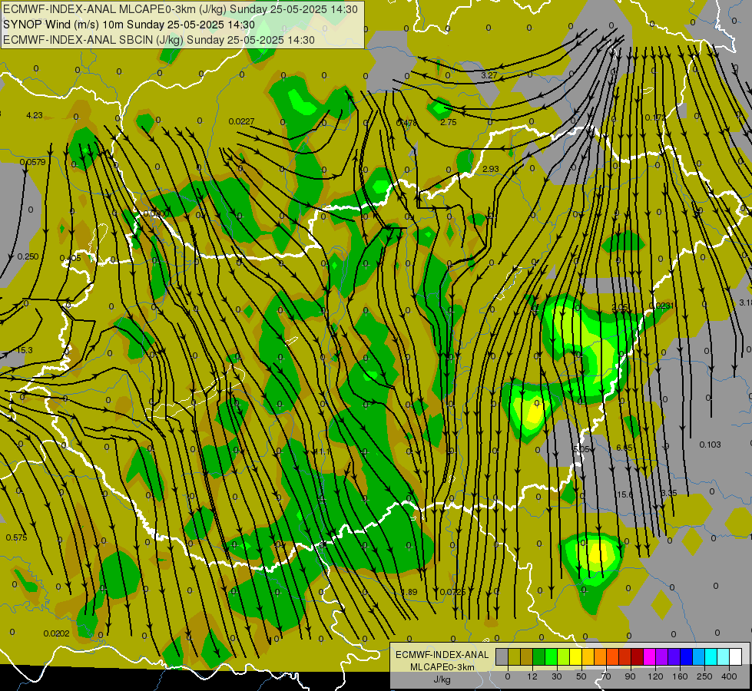Click the 0.0231 value on the map
Viewport: 752px width, 691px height.
point(661,306)
